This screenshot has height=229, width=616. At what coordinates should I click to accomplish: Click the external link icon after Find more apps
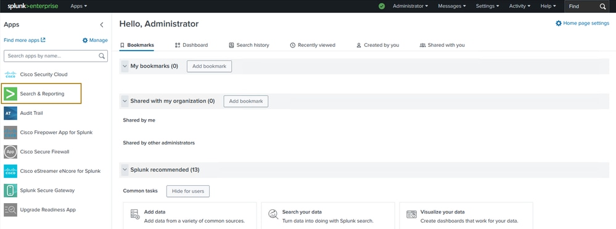click(x=43, y=40)
